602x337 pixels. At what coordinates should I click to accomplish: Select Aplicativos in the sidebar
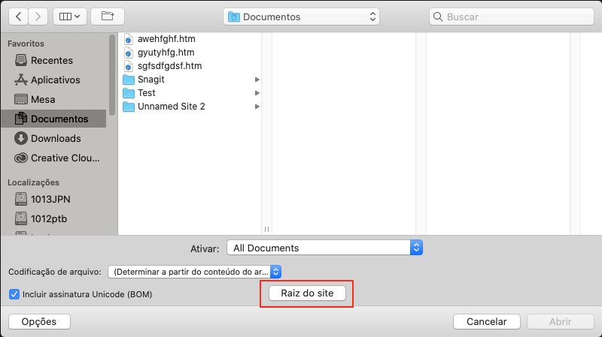point(53,80)
